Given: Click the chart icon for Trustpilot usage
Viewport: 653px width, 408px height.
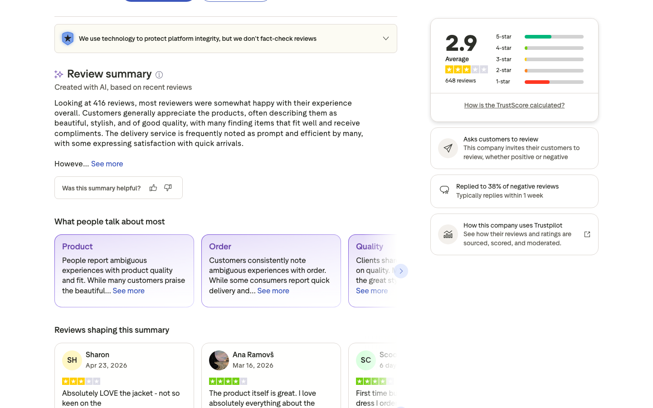Looking at the screenshot, I should click(448, 234).
